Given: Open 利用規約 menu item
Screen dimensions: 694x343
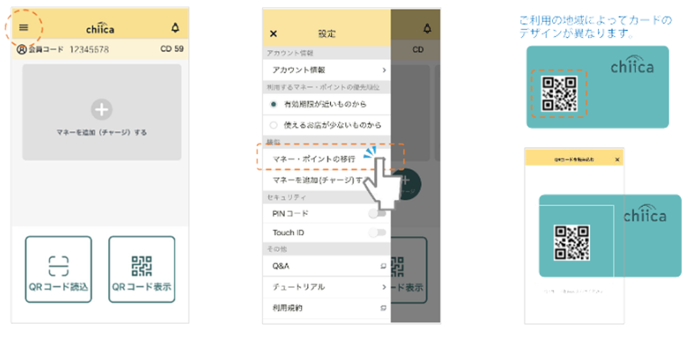Looking at the screenshot, I should pyautogui.click(x=327, y=308).
